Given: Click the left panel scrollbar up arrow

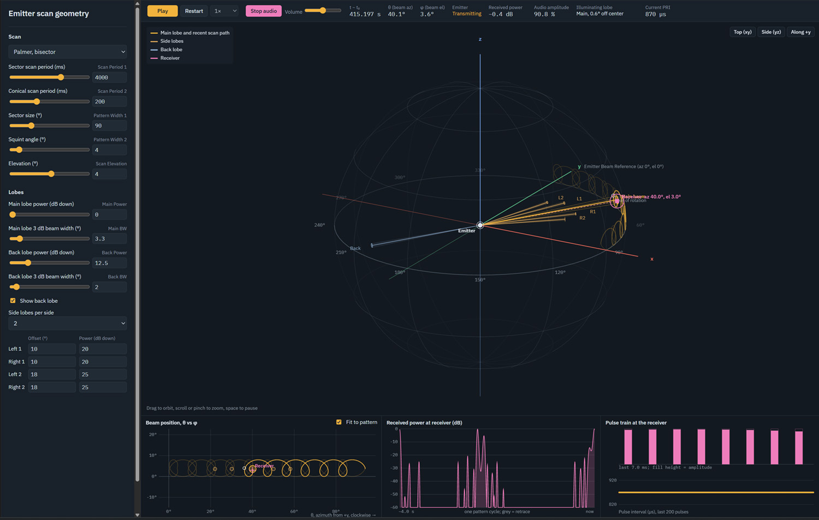Looking at the screenshot, I should tap(137, 3).
